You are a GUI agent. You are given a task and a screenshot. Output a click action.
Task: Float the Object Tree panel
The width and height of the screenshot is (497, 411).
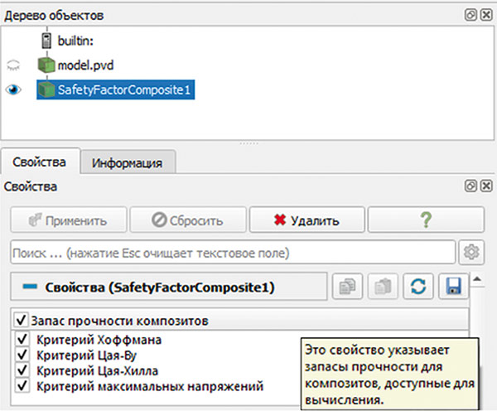tap(470, 15)
